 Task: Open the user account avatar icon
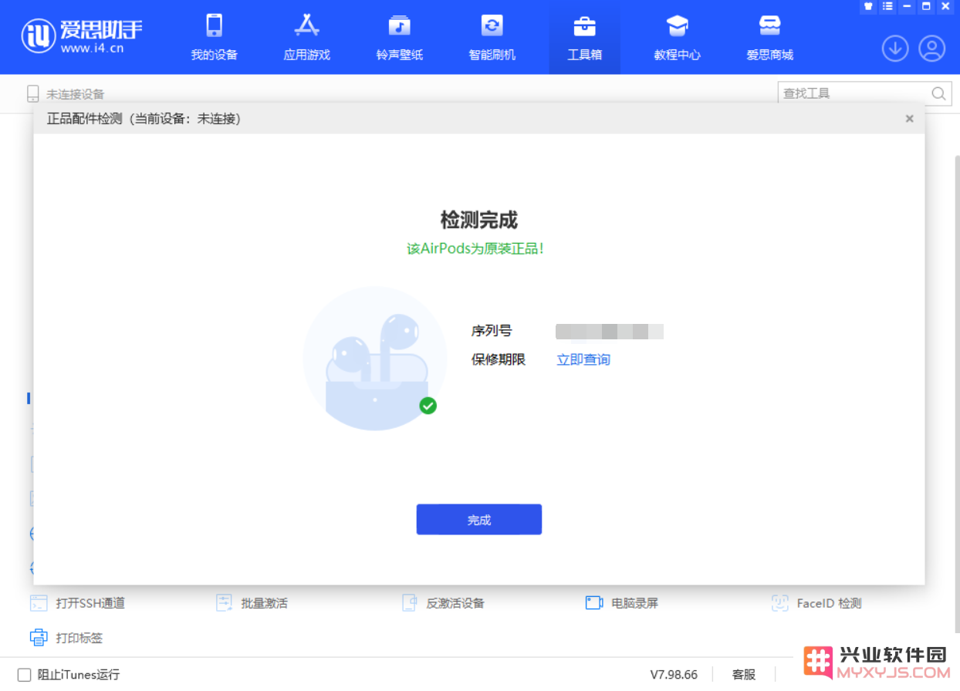[932, 49]
